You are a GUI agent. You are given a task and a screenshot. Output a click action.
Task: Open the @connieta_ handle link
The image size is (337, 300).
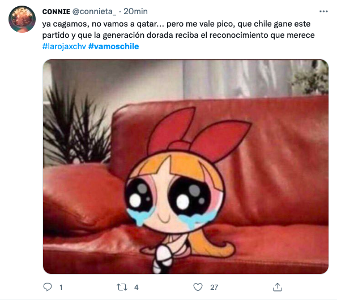coord(94,11)
